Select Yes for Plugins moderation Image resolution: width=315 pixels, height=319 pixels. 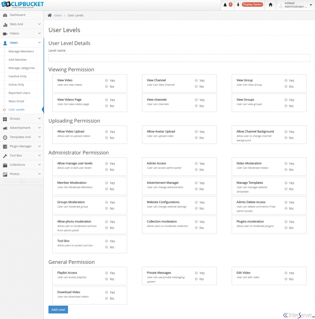pyautogui.click(x=286, y=221)
